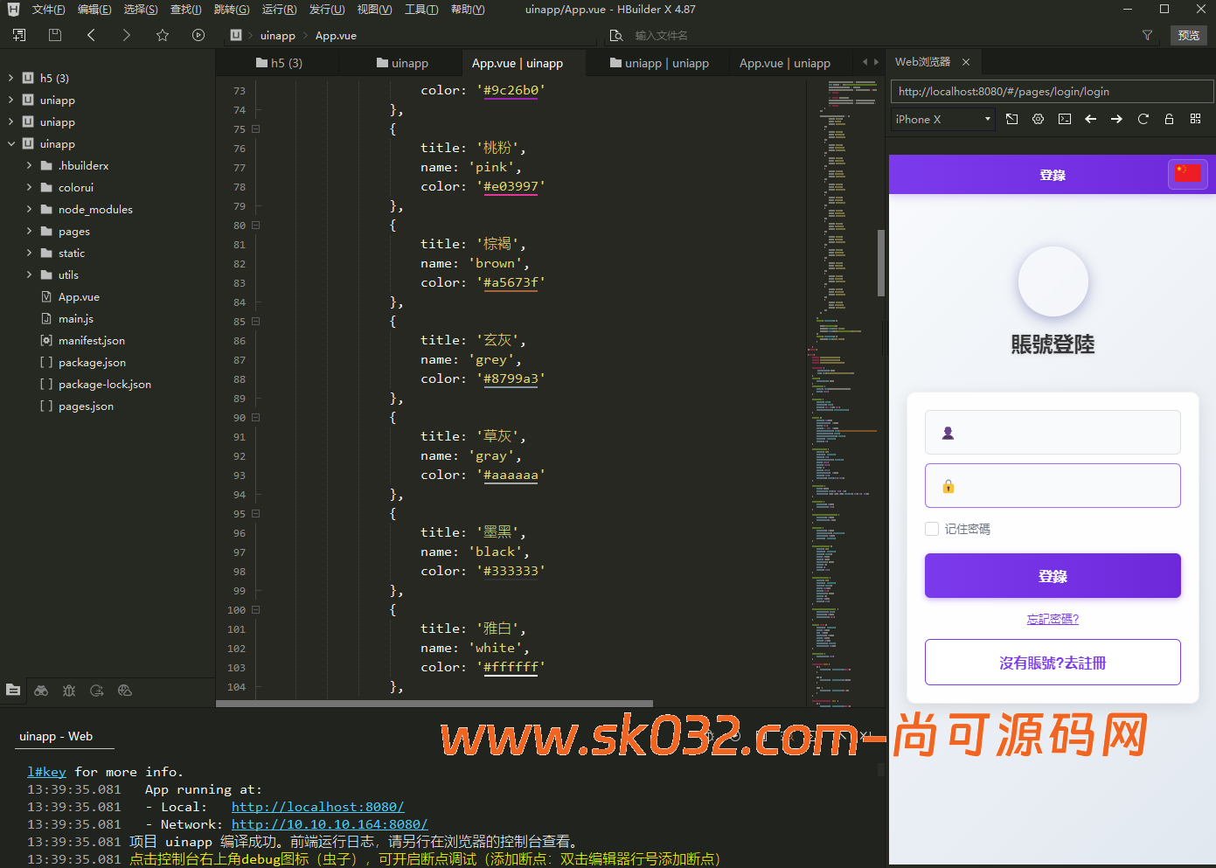Click the QR code icon in browser toolbar
This screenshot has height=868, width=1216.
(x=1195, y=119)
